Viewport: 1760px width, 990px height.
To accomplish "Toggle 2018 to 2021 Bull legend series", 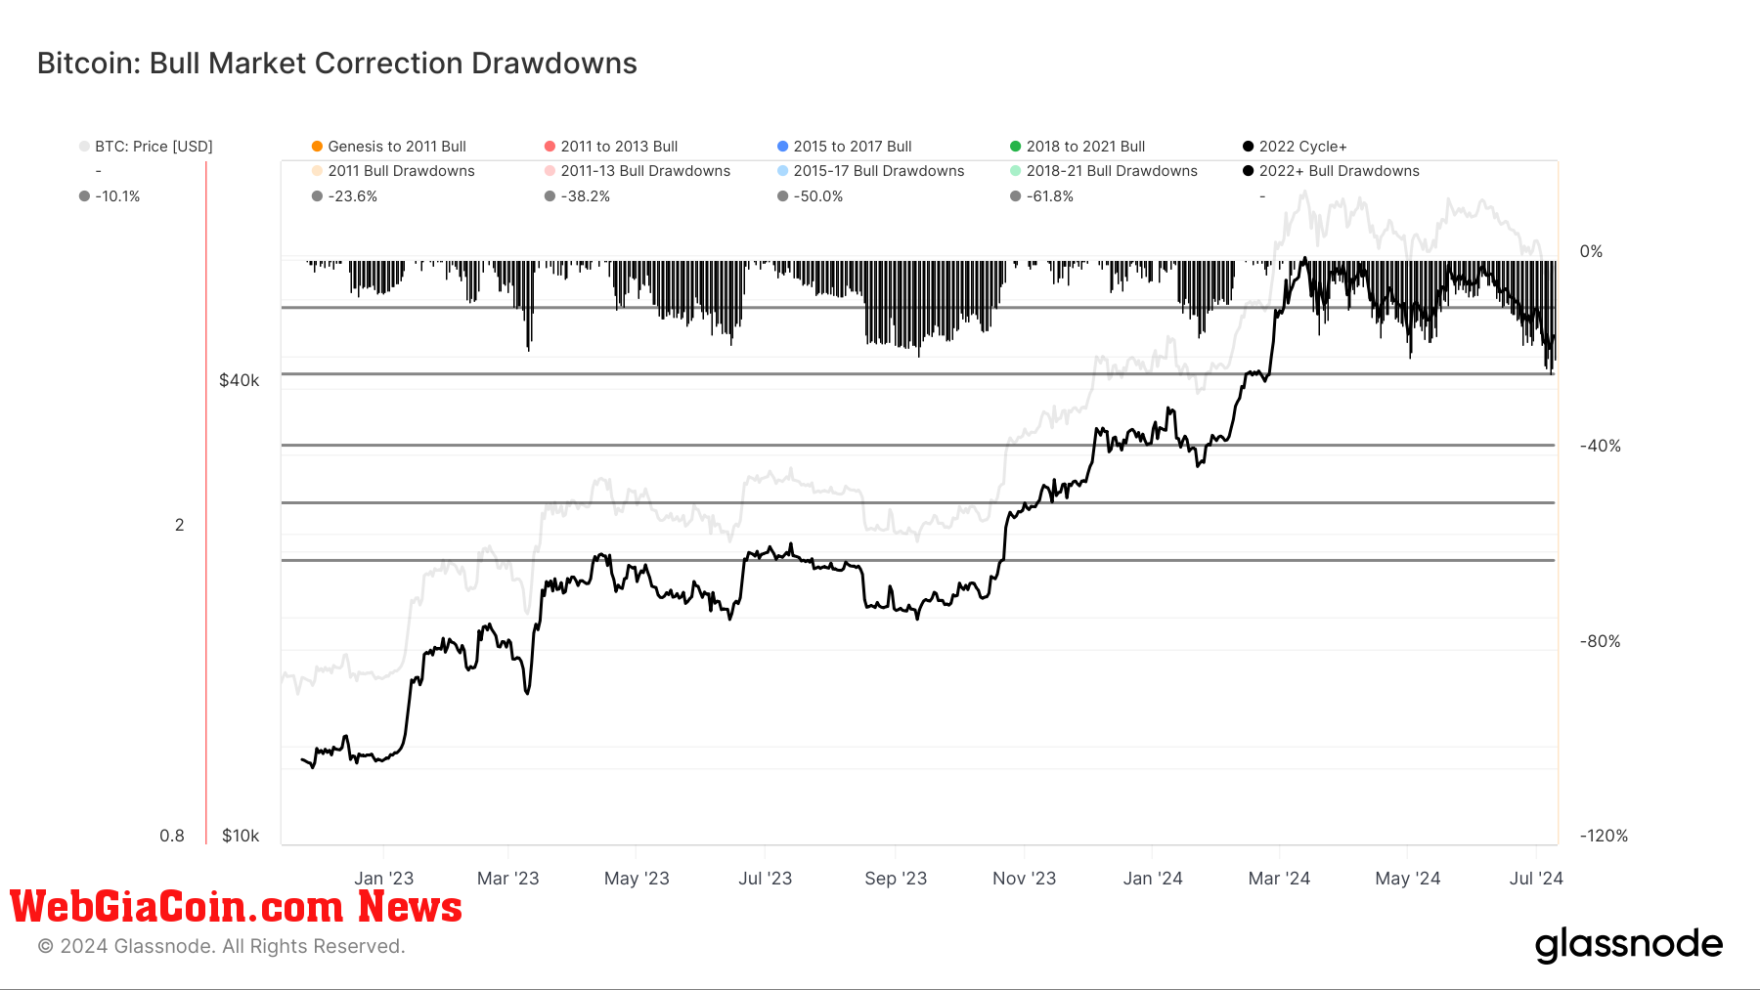I will 1077,147.
